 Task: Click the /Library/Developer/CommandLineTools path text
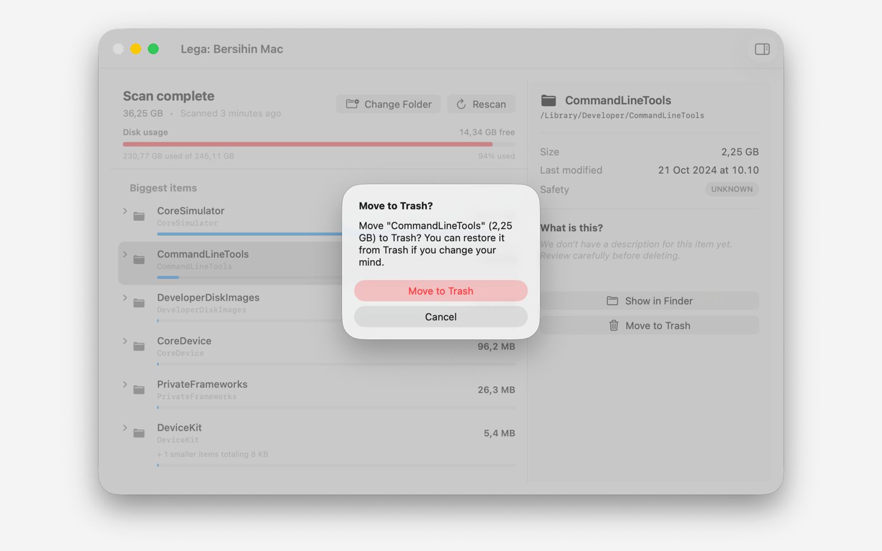[x=622, y=116]
